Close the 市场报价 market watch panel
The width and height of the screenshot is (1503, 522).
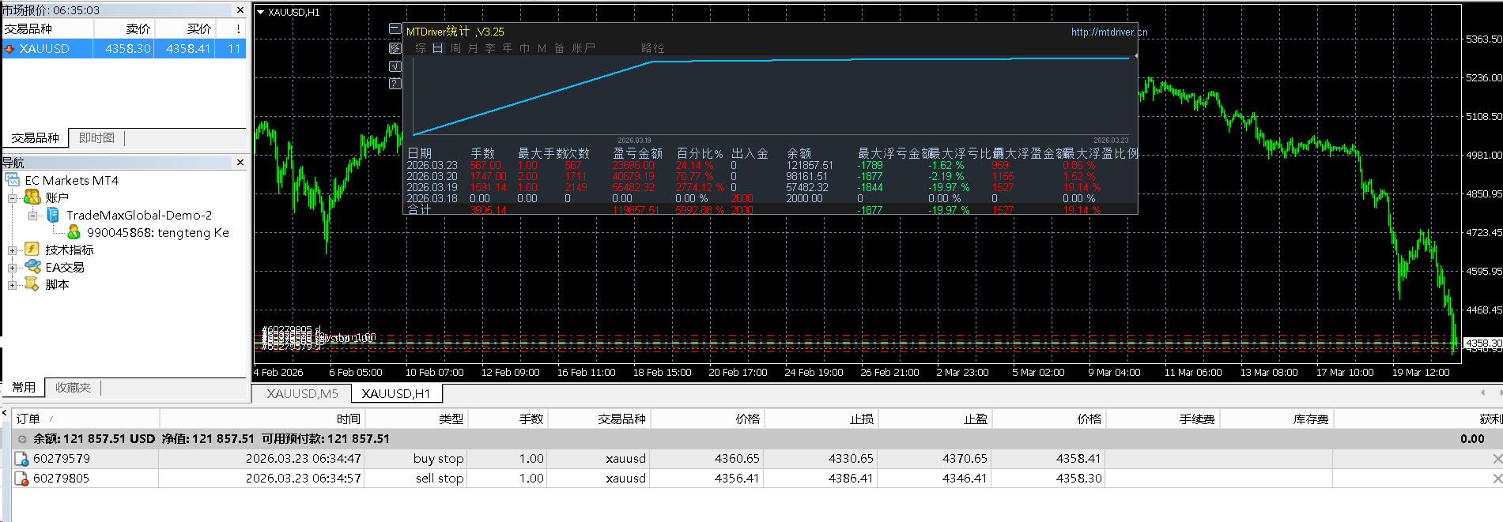pos(240,10)
